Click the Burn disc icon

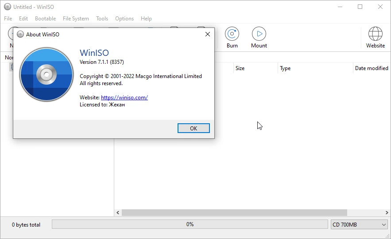[232, 34]
